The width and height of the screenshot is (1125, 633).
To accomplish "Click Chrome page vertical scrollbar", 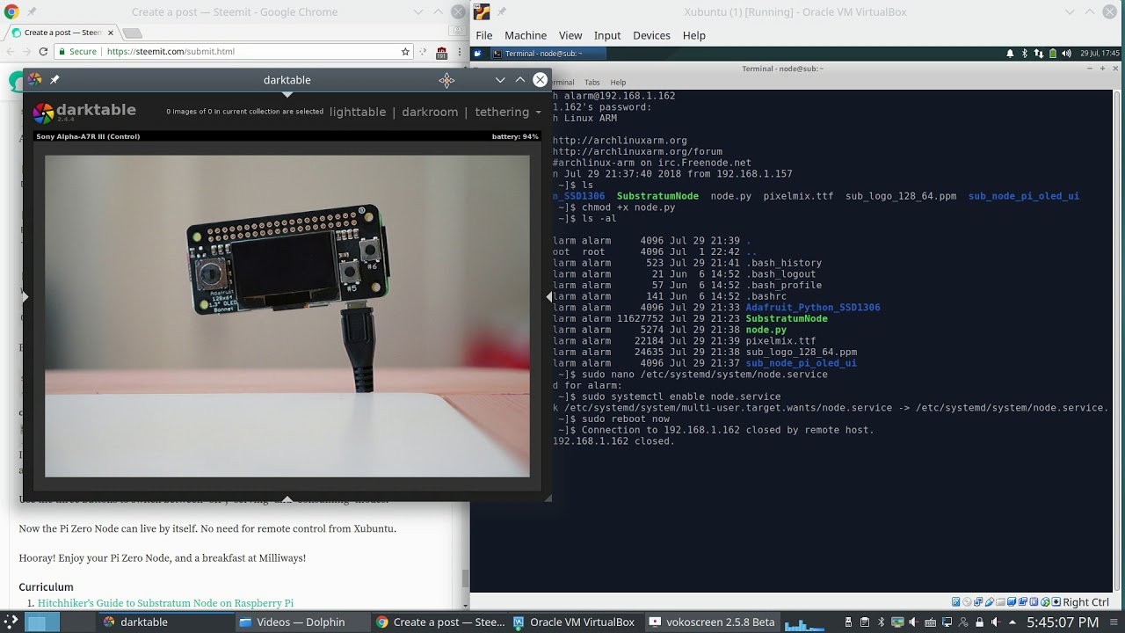I will pyautogui.click(x=466, y=580).
